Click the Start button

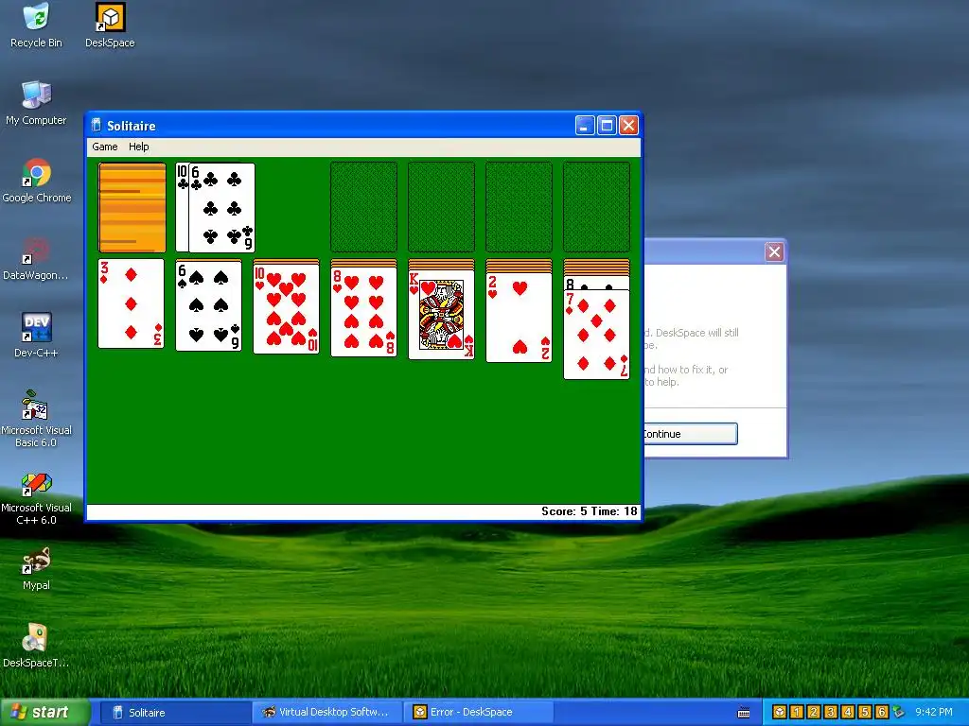(x=44, y=712)
